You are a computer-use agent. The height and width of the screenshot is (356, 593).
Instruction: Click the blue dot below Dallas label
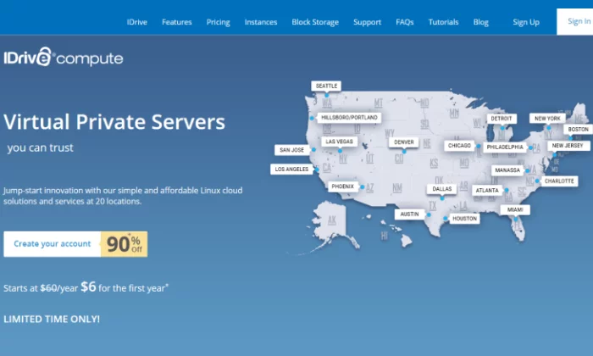click(441, 198)
